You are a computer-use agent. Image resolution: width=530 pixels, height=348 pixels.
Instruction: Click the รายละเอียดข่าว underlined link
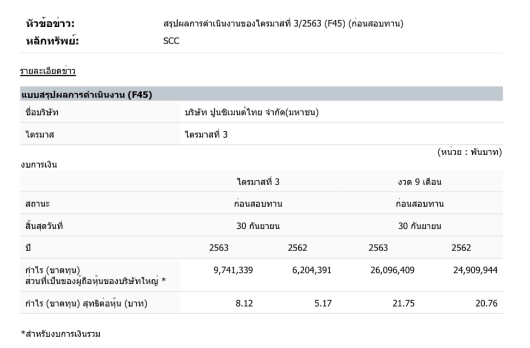[x=48, y=71]
